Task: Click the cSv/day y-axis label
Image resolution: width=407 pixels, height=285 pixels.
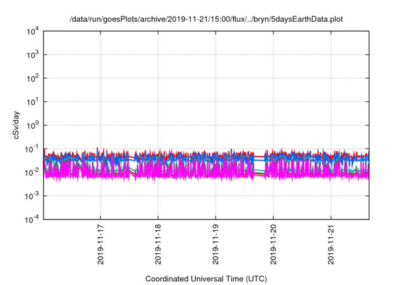Action: coord(17,125)
